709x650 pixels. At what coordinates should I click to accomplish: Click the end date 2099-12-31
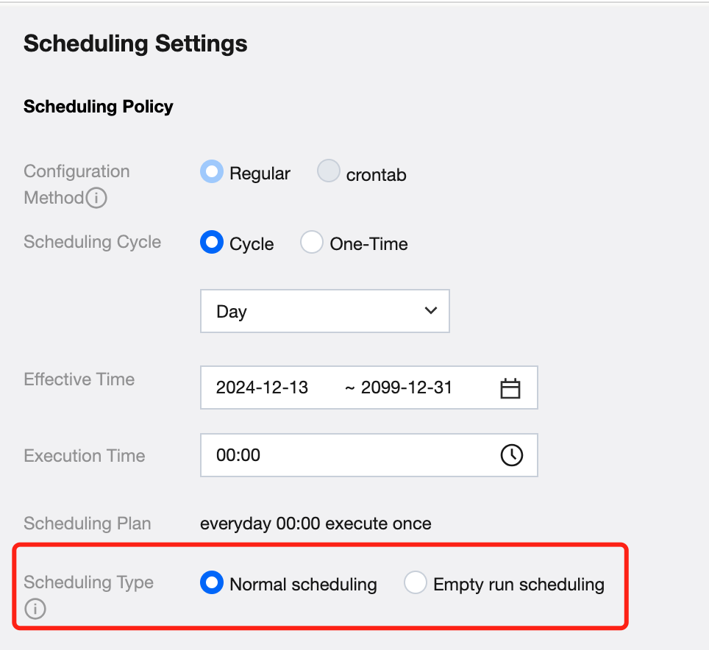pos(406,387)
